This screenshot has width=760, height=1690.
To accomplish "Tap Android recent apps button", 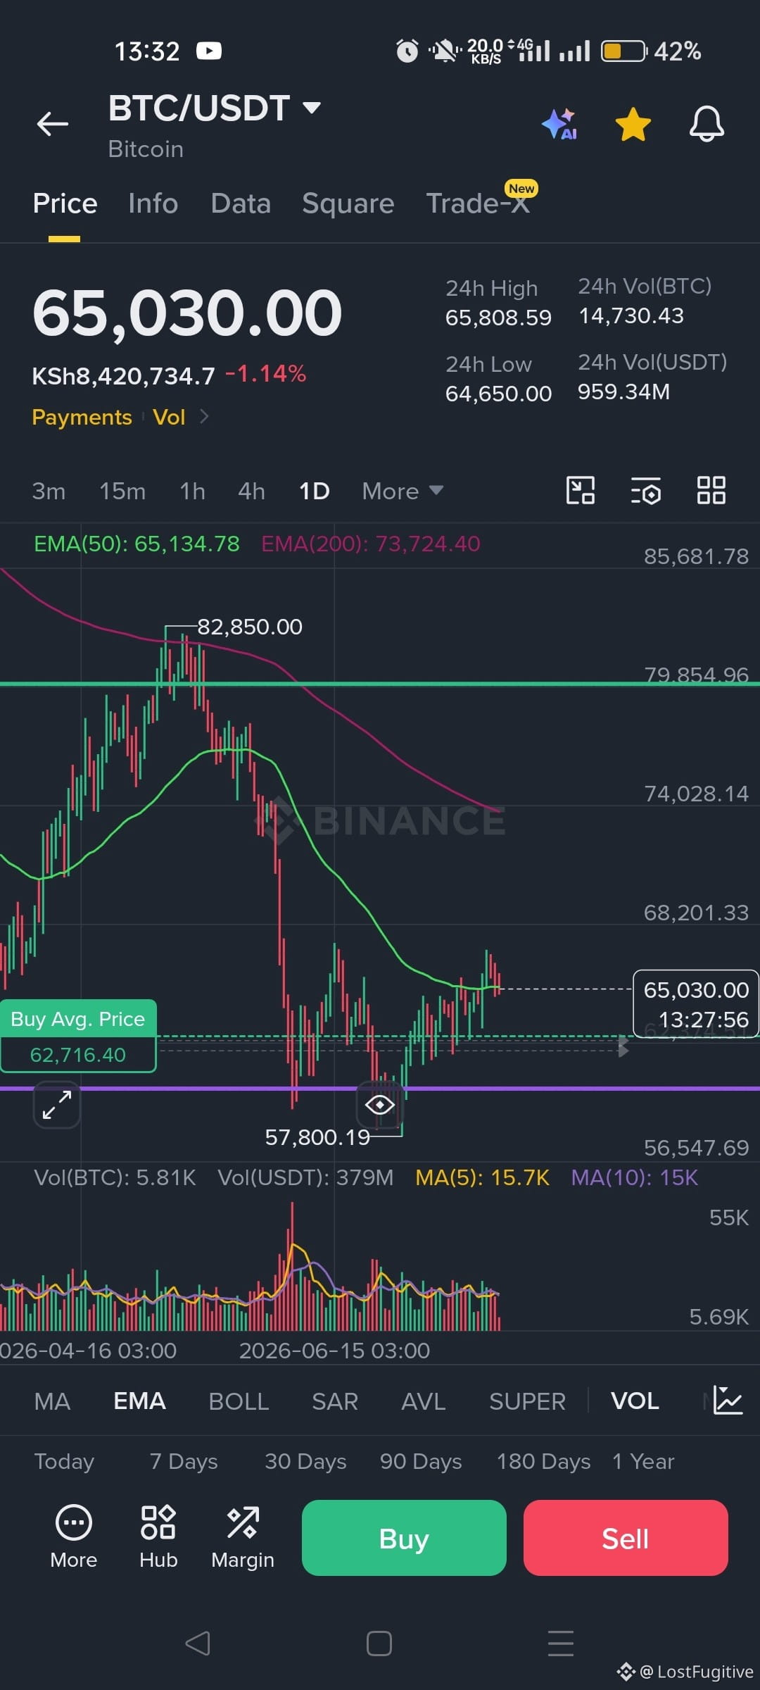I will 561,1643.
